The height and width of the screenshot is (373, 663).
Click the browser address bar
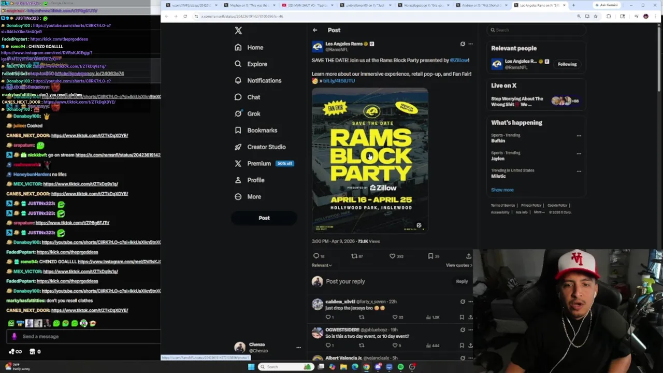coord(383,17)
